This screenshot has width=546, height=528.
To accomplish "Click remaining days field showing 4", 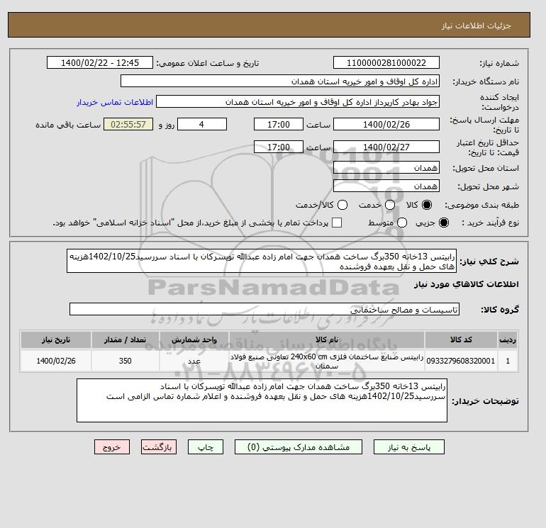I will pyautogui.click(x=202, y=124).
